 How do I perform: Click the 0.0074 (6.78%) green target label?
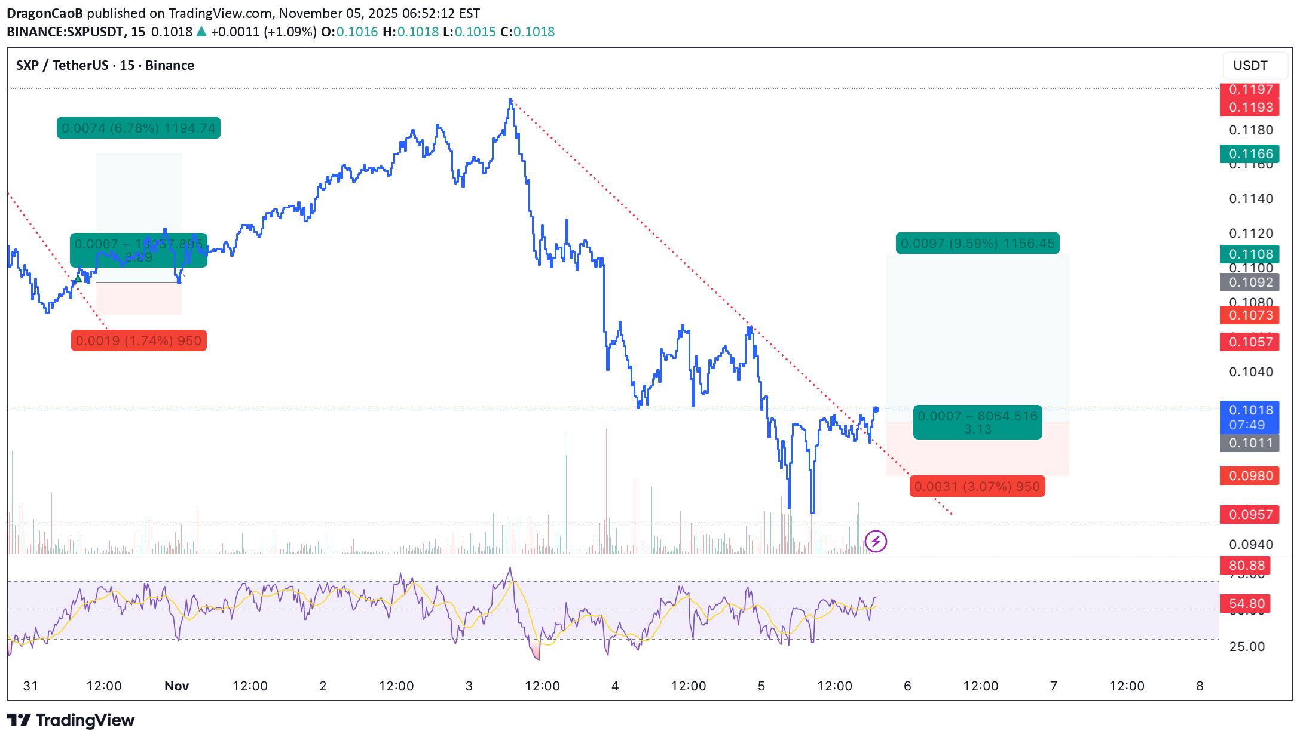(139, 128)
